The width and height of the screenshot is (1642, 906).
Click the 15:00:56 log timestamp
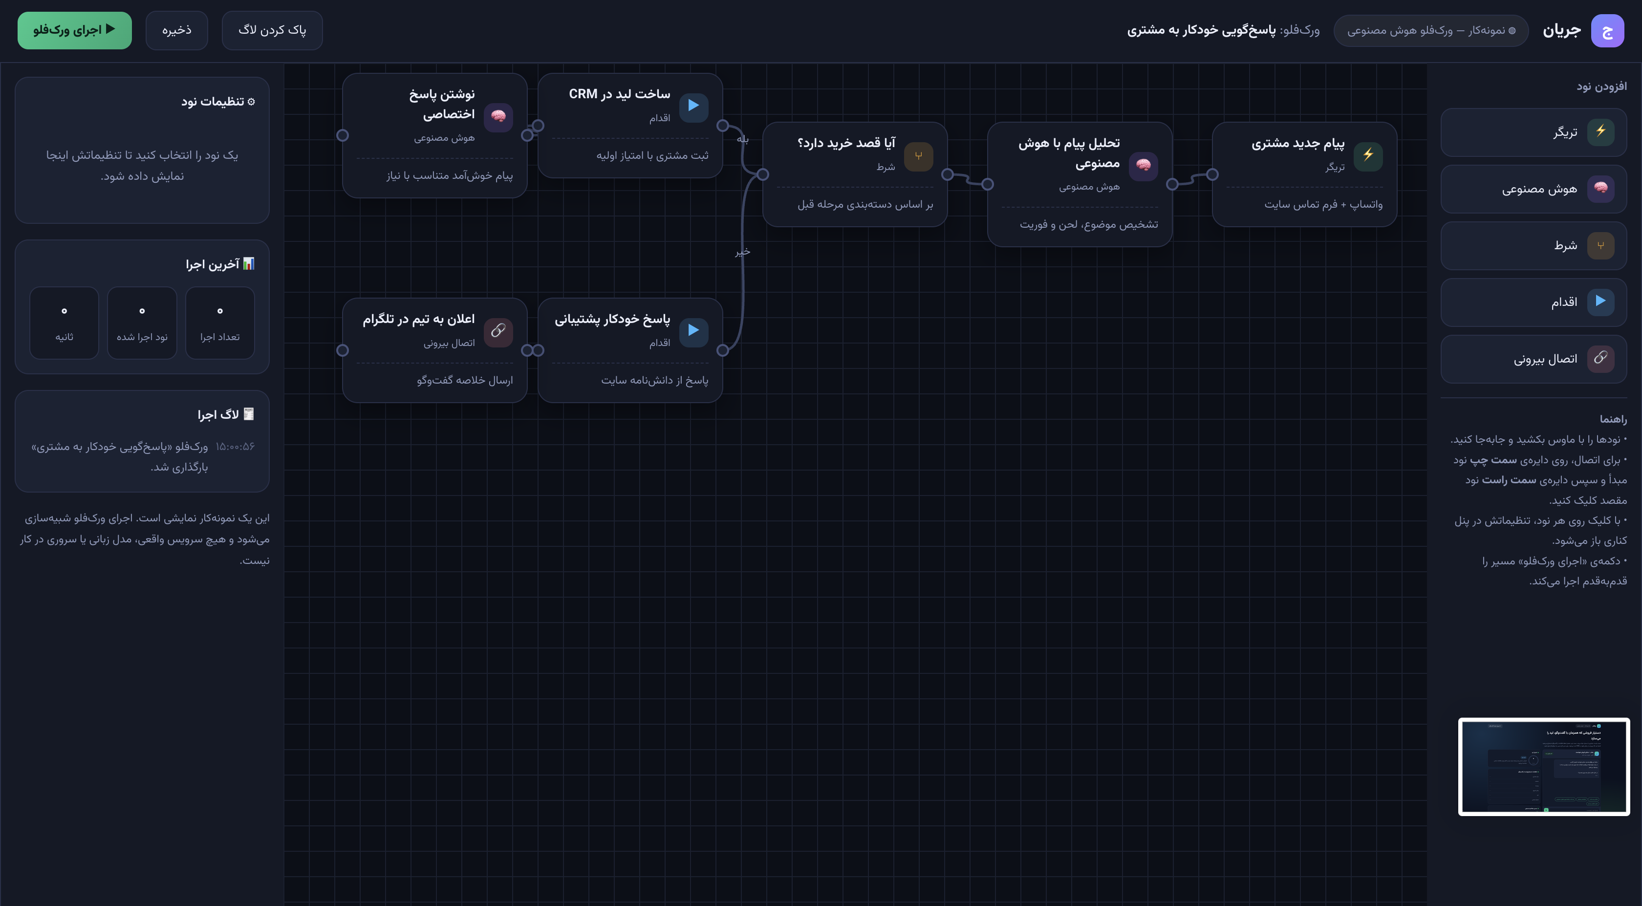pos(235,446)
